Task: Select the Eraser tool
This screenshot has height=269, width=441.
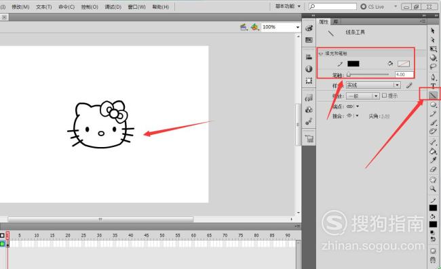Action: coord(433,169)
